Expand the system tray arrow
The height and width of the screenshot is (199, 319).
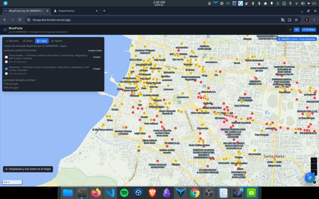(309, 4)
